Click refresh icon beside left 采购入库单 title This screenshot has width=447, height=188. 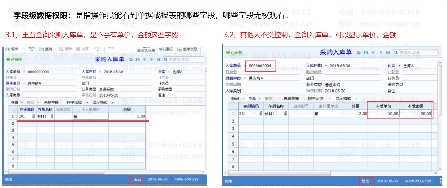pos(131,59)
